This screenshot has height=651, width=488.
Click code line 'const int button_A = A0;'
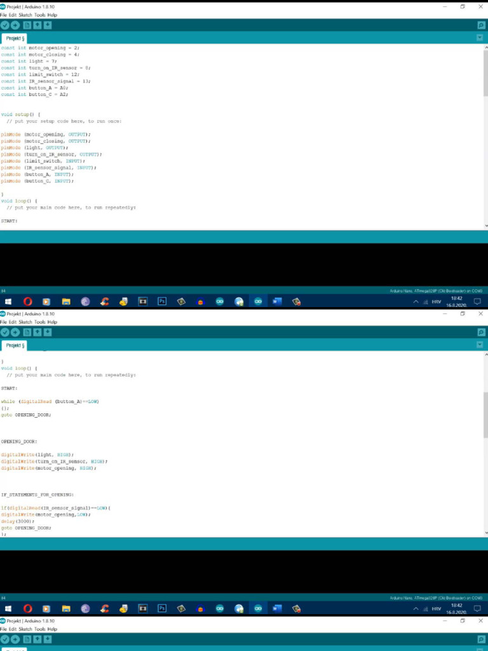34,88
